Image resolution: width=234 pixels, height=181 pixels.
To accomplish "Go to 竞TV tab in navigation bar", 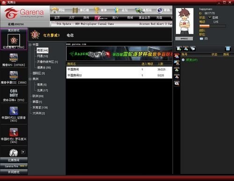I will pyautogui.click(x=115, y=17).
